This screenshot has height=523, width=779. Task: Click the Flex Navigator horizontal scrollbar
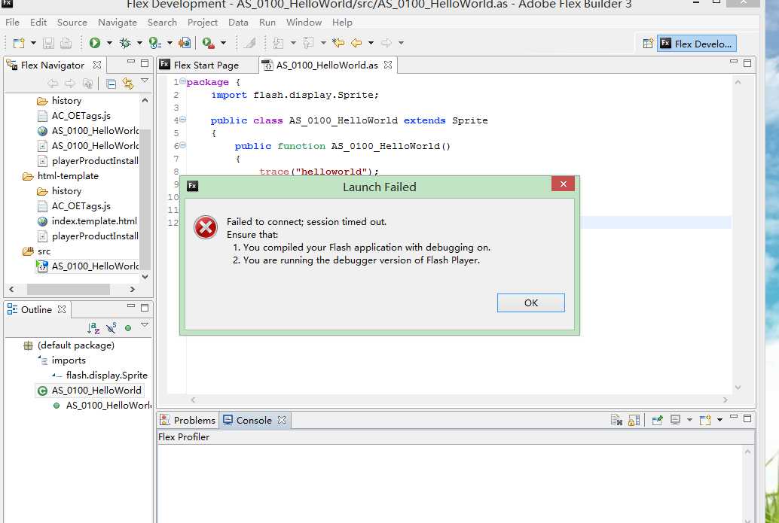[x=69, y=289]
